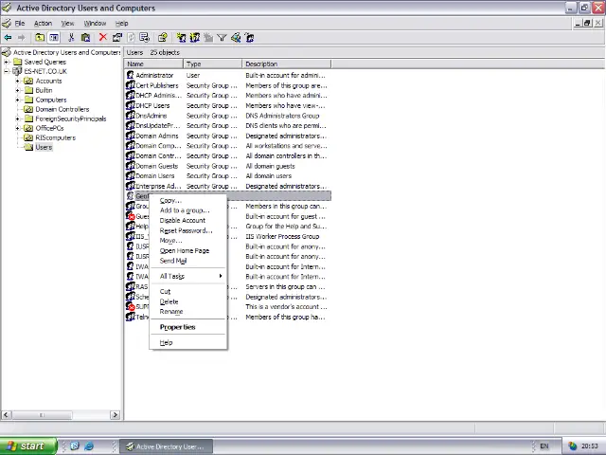Viewport: 606px width, 455px height.
Task: Click the Users folder icon in tree
Action: [29, 147]
